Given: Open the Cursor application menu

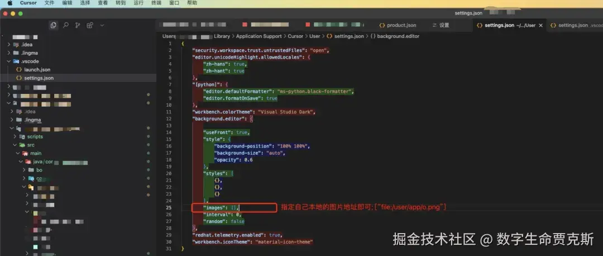Looking at the screenshot, I should tap(28, 3).
